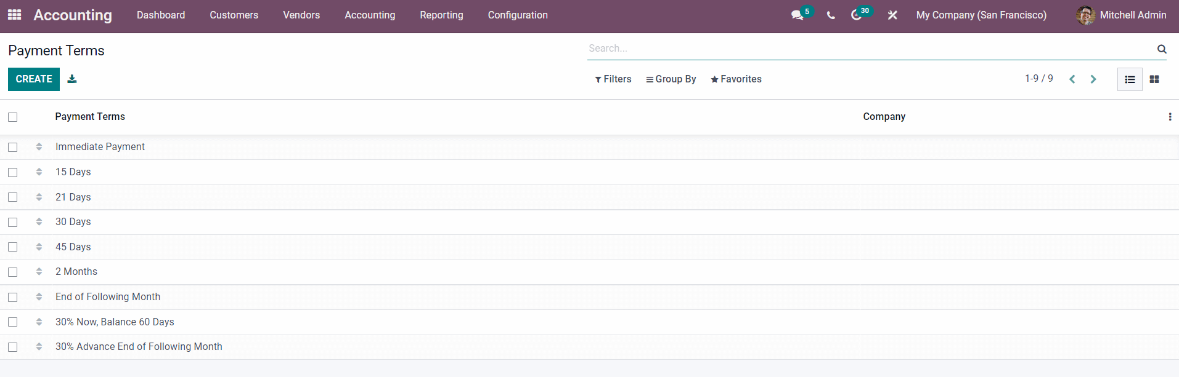
Task: Open the 30 Days record
Action: pos(73,222)
